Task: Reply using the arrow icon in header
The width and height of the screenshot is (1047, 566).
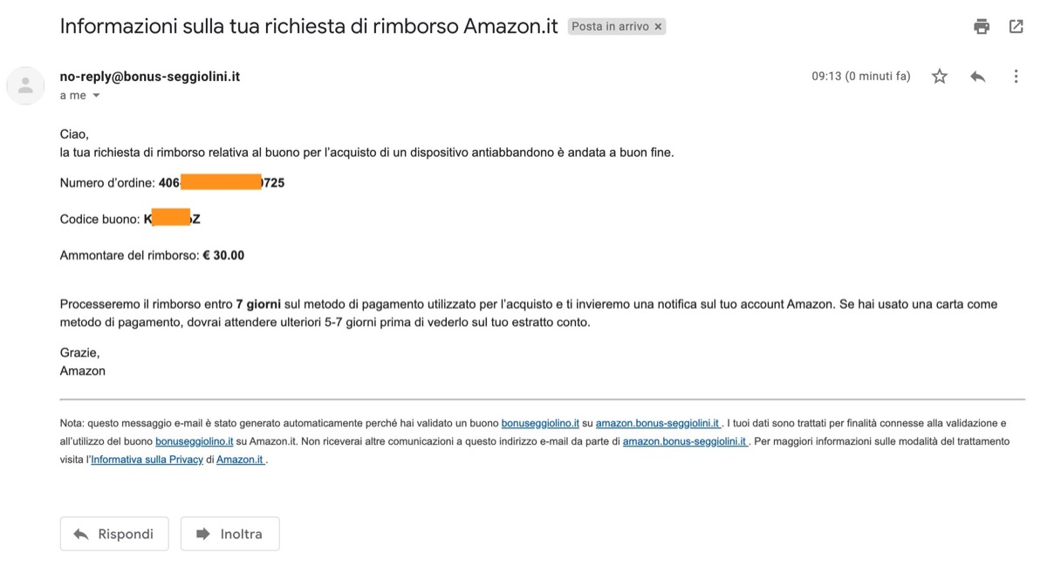Action: click(977, 77)
